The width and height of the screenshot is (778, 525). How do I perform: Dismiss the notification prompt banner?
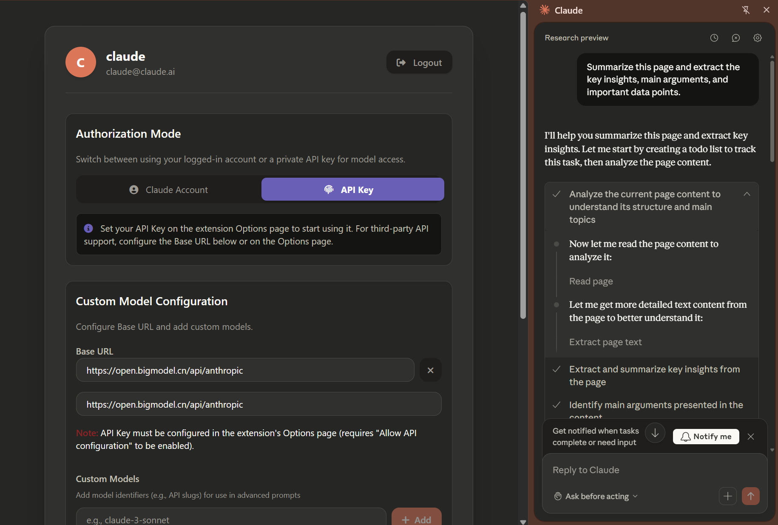pos(751,437)
